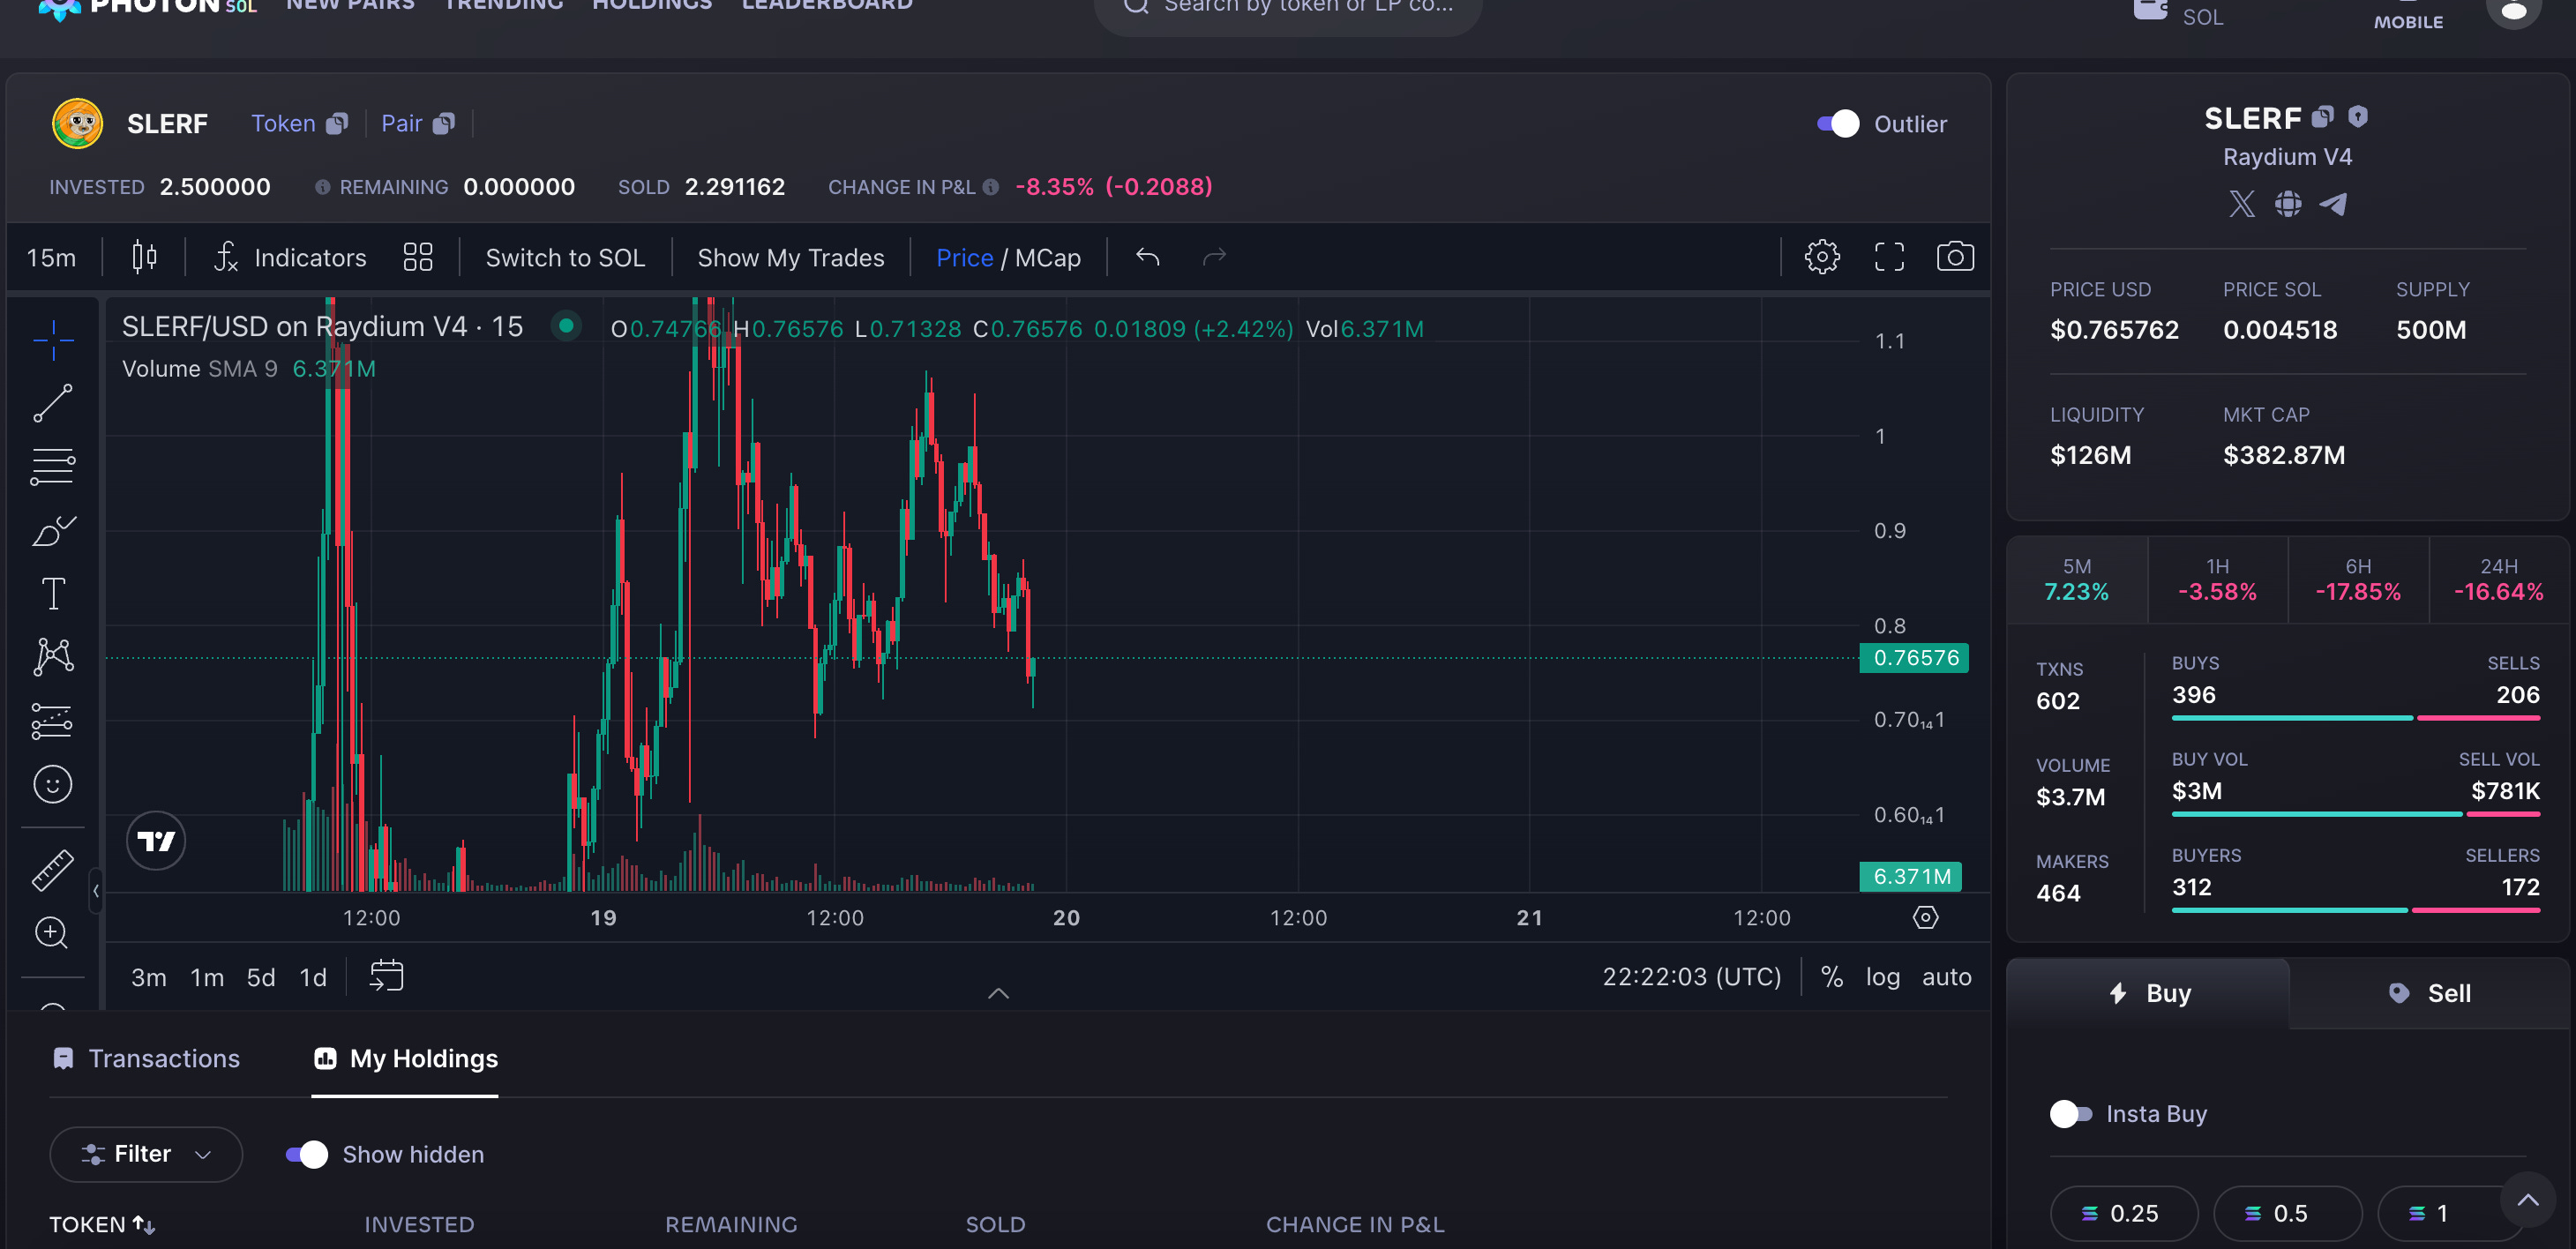Enable the Insta Buy toggle
This screenshot has width=2576, height=1249.
(x=2070, y=1113)
